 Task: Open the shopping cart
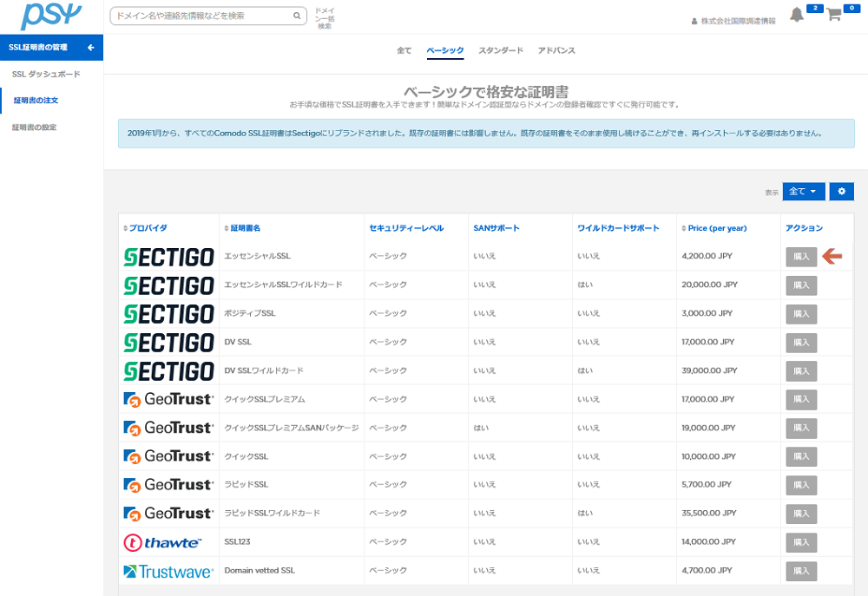833,15
